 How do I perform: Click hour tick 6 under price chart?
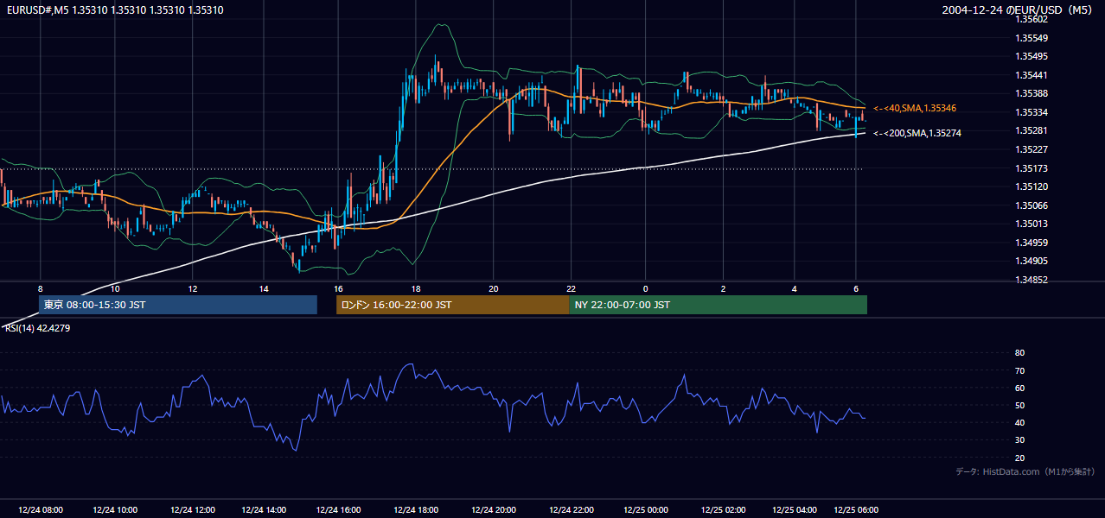(x=856, y=288)
